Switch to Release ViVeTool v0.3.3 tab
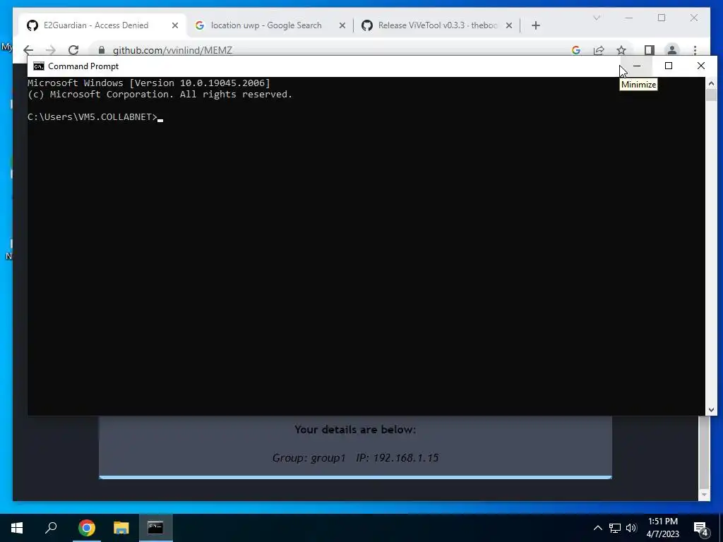This screenshot has height=542, width=723. (x=438, y=25)
